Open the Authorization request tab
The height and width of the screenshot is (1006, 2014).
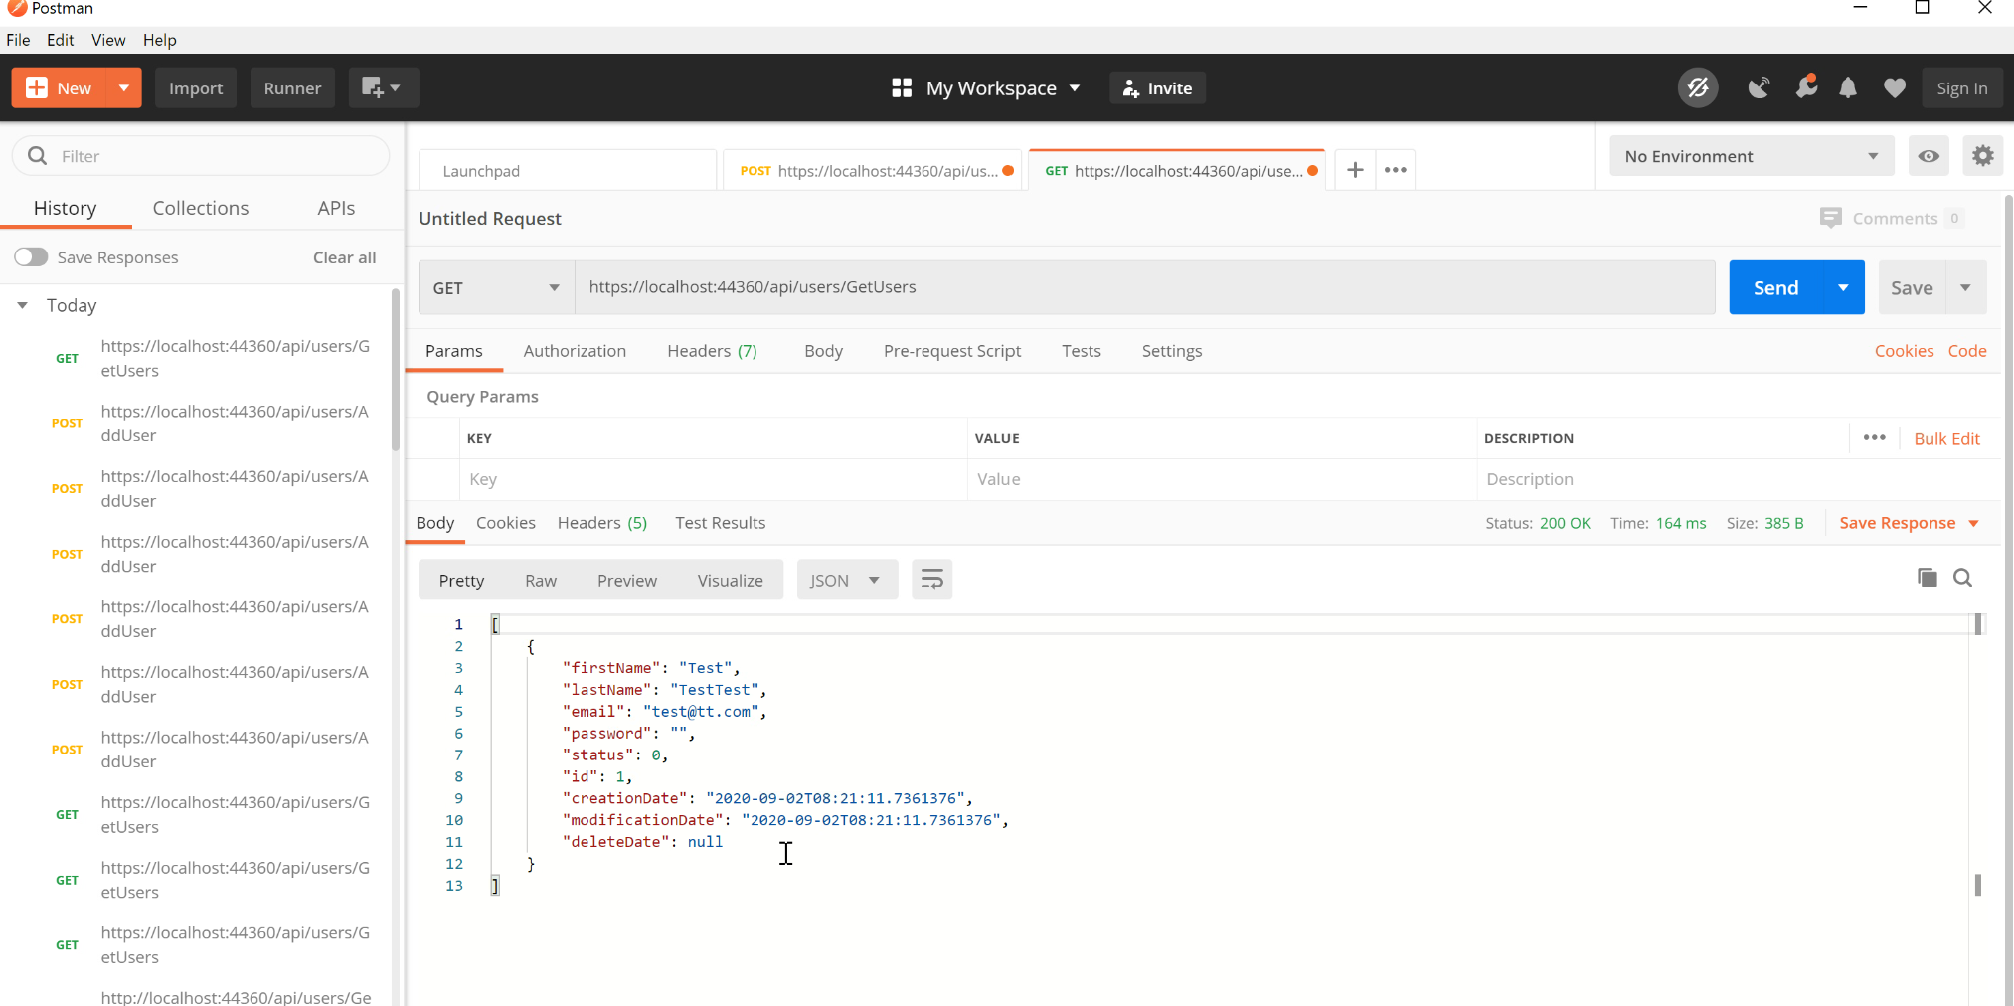575,351
